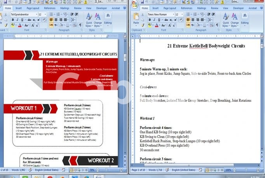Click Italic in the left Word window
The width and height of the screenshot is (265, 178).
[17, 20]
